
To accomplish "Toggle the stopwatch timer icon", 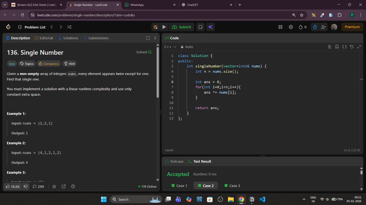I will [315, 27].
